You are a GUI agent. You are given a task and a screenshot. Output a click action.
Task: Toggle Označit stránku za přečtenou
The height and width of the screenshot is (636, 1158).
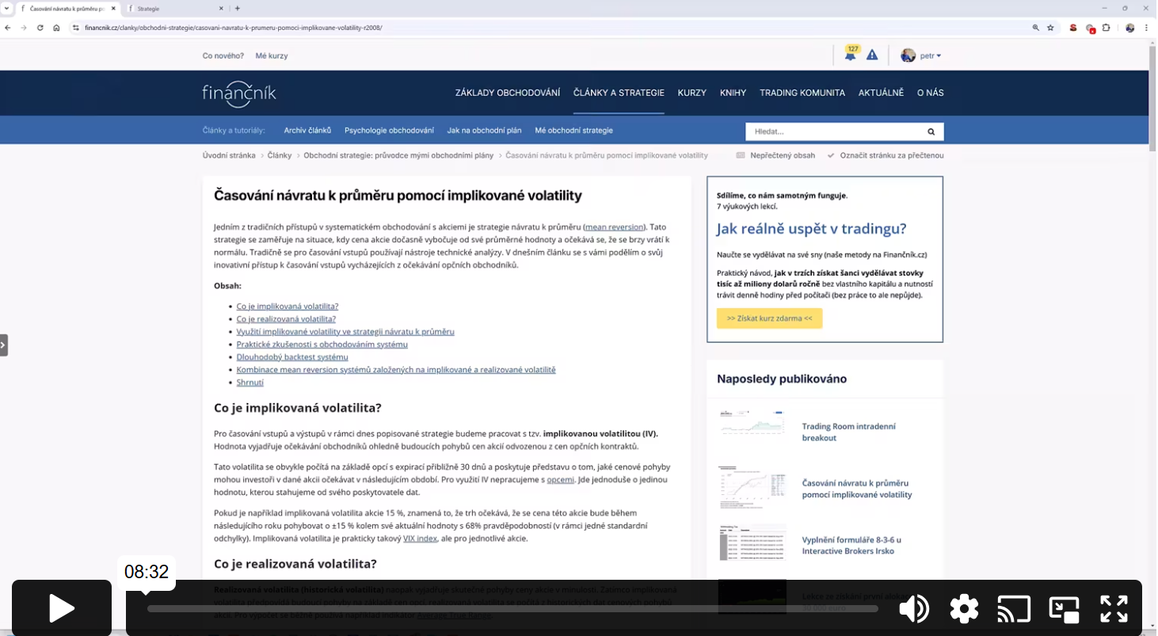coord(886,155)
